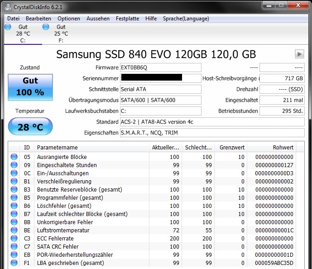The width and height of the screenshot is (312, 269).
Task: Select the Luftstromtemperatur parameter name
Action: (x=63, y=231)
